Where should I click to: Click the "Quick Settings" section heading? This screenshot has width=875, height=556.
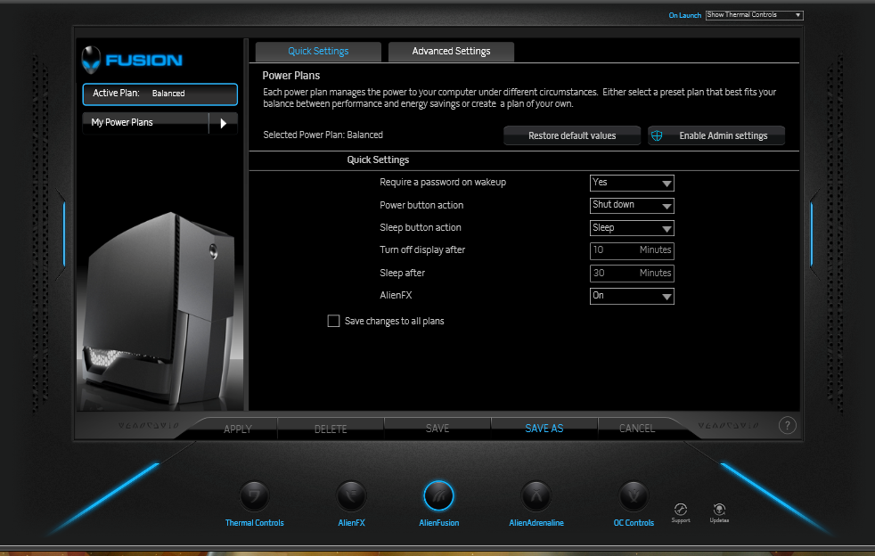[379, 160]
